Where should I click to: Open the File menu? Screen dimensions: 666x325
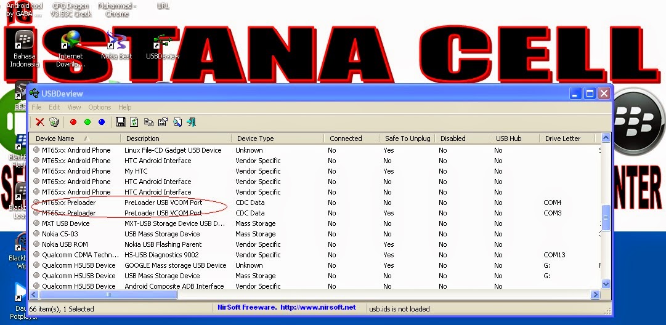coord(36,107)
